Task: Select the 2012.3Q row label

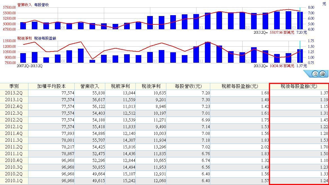Action: pyautogui.click(x=14, y=113)
